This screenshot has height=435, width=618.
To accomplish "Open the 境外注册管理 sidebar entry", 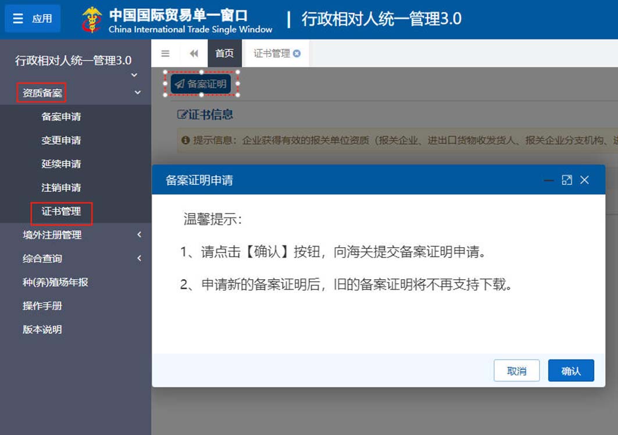I will 52,234.
